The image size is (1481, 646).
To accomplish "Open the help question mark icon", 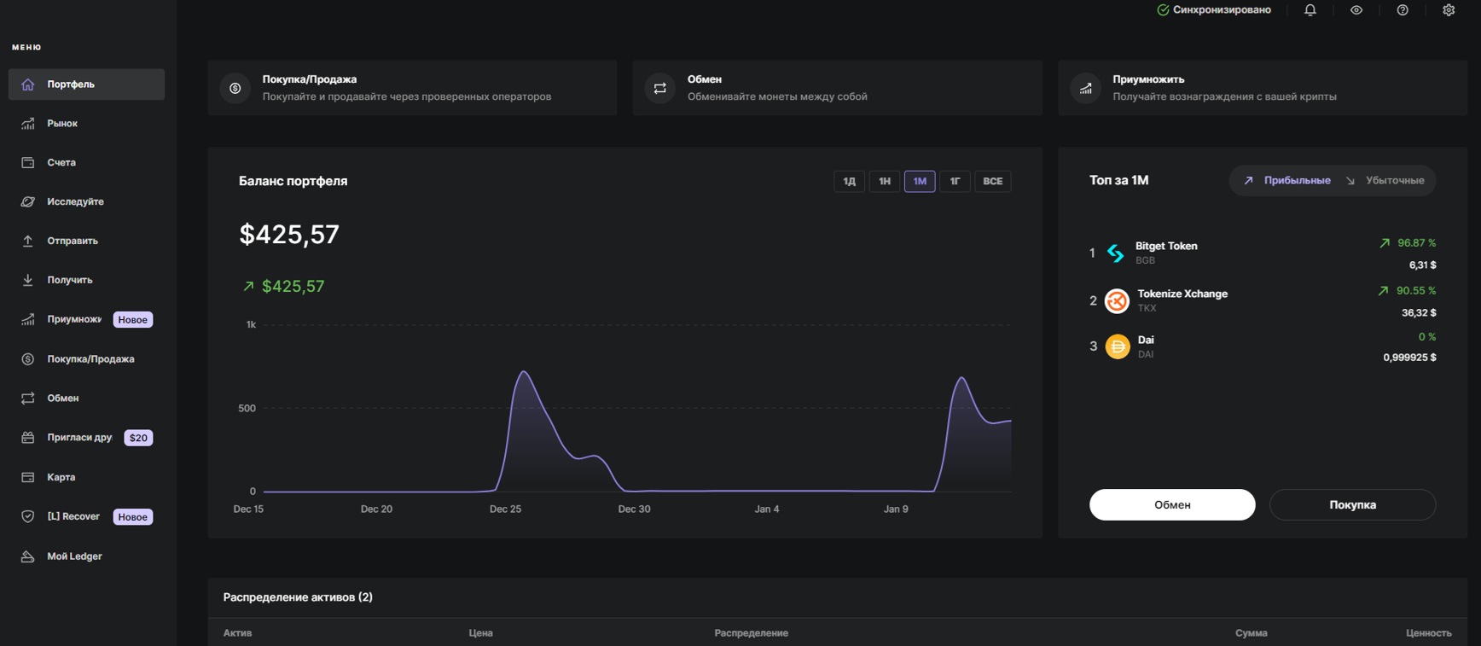I will (x=1403, y=10).
